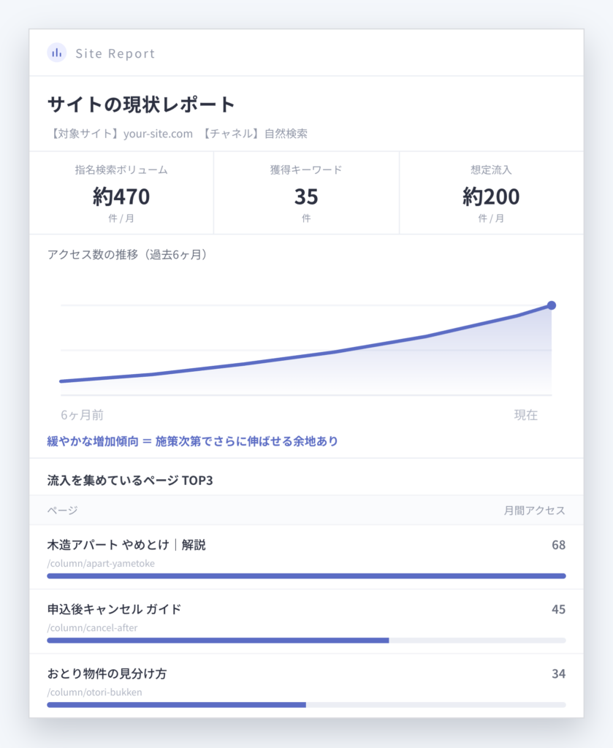The width and height of the screenshot is (613, 748).
Task: Select the 指名検索ボリューム 約470 stat card
Action: [121, 193]
